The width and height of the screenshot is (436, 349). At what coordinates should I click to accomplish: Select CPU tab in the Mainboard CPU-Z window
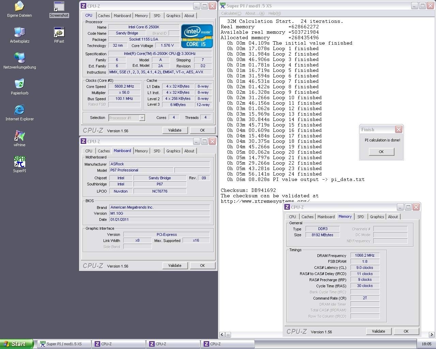click(89, 151)
